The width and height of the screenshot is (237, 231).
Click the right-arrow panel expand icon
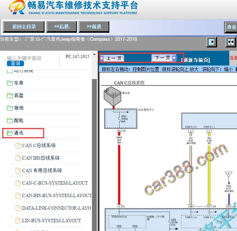[x=212, y=42]
